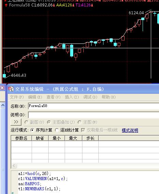Click the 参数名 column header
Screen dimensions: 159x194
(21, 138)
